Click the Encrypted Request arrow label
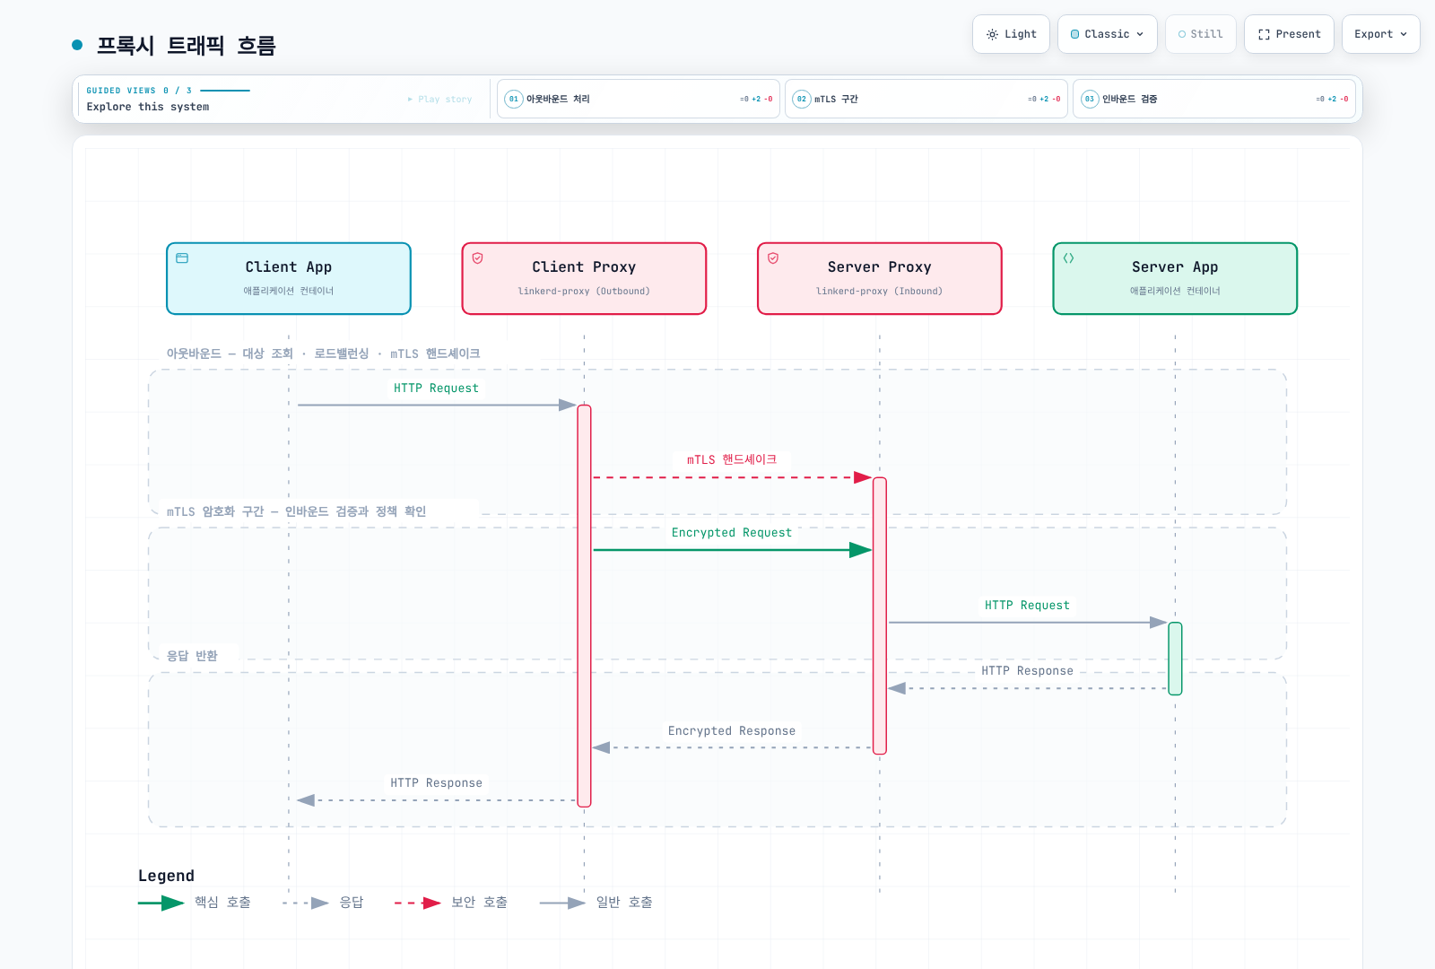Screen dimensions: 1435x969 click(x=732, y=532)
